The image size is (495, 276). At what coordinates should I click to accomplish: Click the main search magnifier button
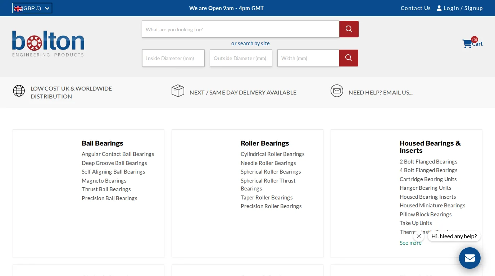click(x=349, y=29)
